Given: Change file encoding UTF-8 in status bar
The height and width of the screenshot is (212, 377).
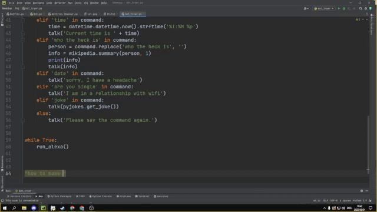Looking at the screenshot, I should pos(334,200).
